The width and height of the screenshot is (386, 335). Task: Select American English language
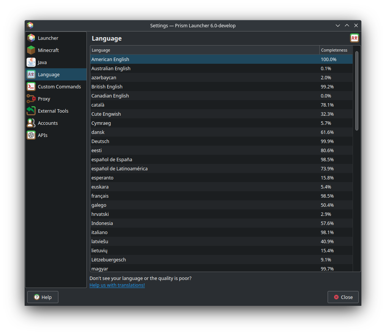[x=221, y=59]
